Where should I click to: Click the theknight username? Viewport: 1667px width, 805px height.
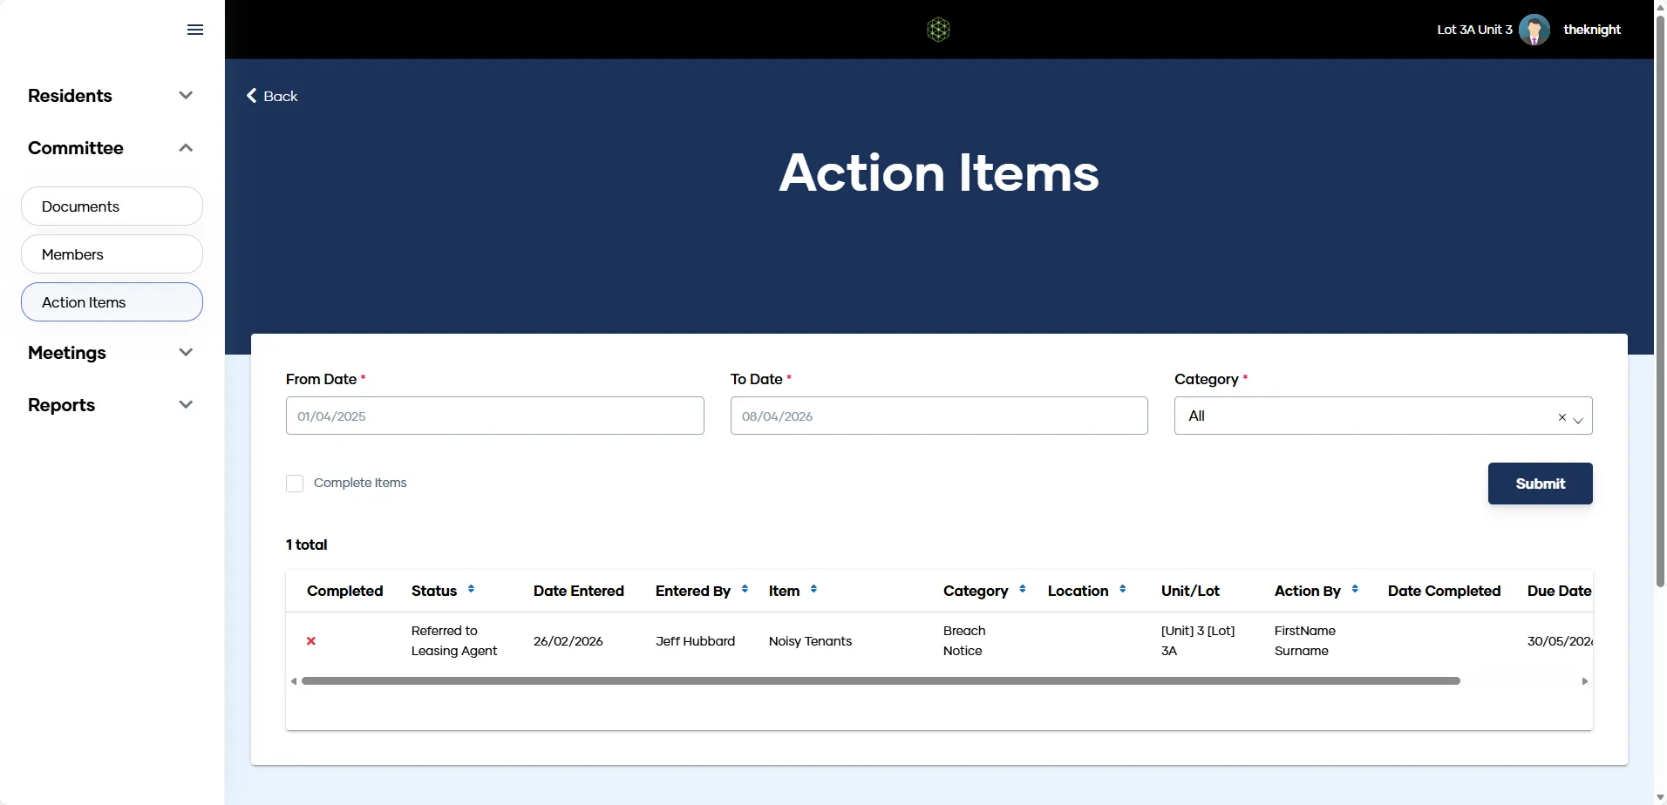click(1592, 30)
